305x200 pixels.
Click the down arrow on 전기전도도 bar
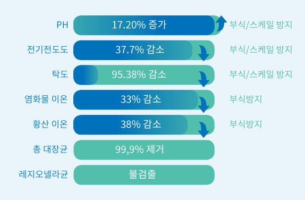point(204,53)
